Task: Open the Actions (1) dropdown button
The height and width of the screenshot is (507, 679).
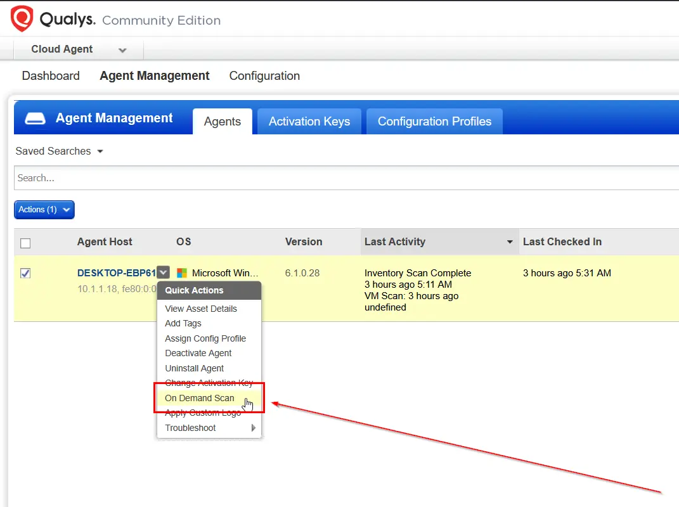Action: tap(44, 210)
